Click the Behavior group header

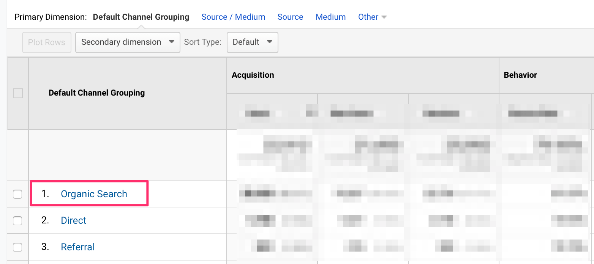[520, 75]
